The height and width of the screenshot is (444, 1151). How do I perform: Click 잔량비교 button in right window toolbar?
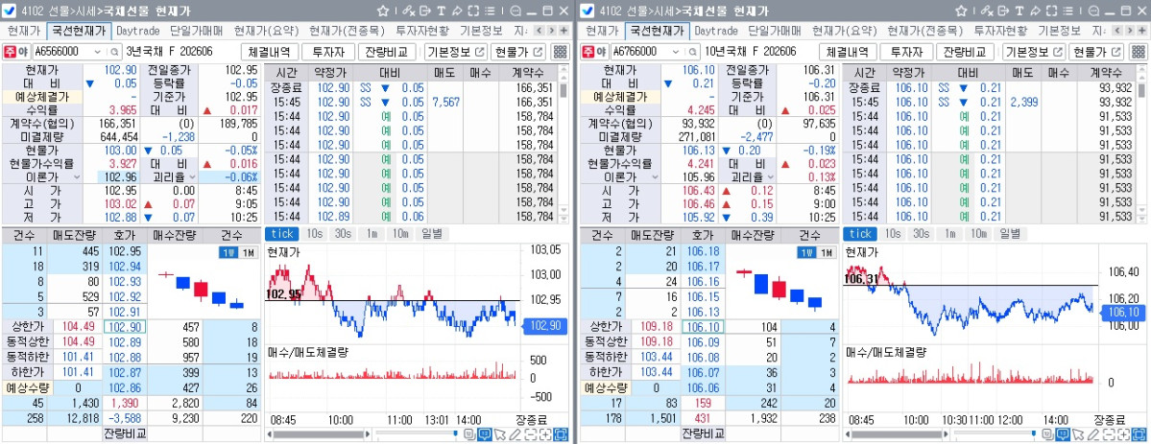coord(965,52)
